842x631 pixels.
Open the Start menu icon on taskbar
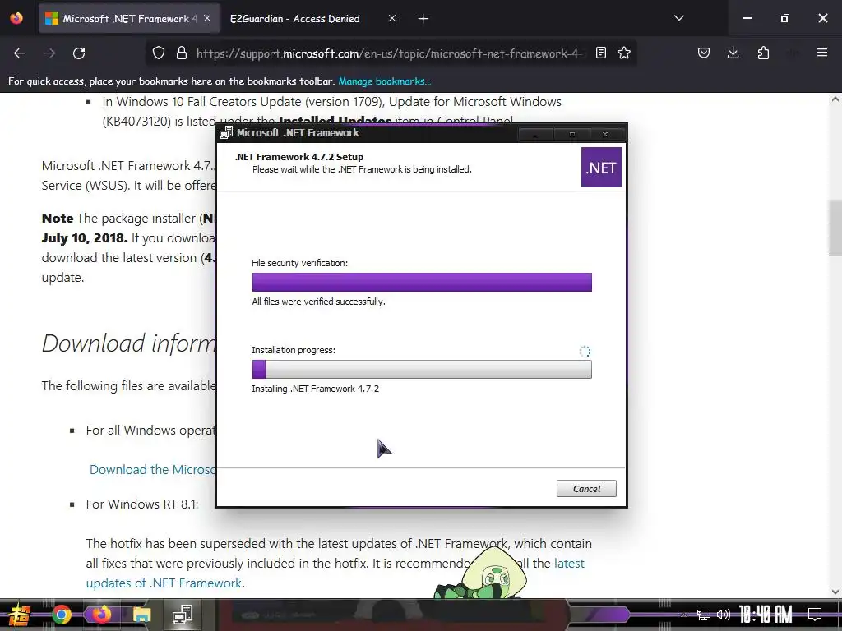[20, 615]
